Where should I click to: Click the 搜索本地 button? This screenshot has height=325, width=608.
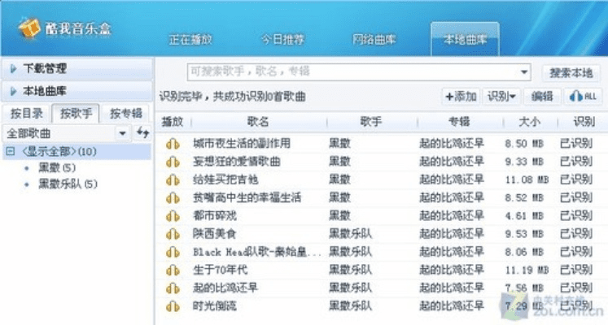(x=571, y=73)
